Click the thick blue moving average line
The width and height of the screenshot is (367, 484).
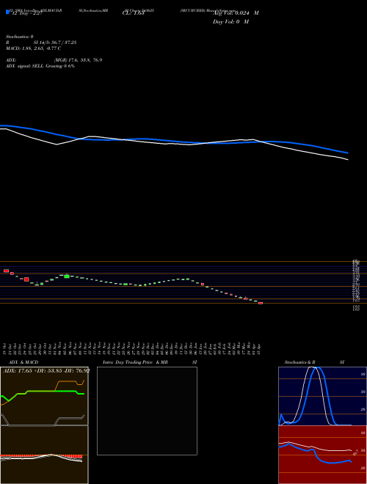(x=173, y=141)
